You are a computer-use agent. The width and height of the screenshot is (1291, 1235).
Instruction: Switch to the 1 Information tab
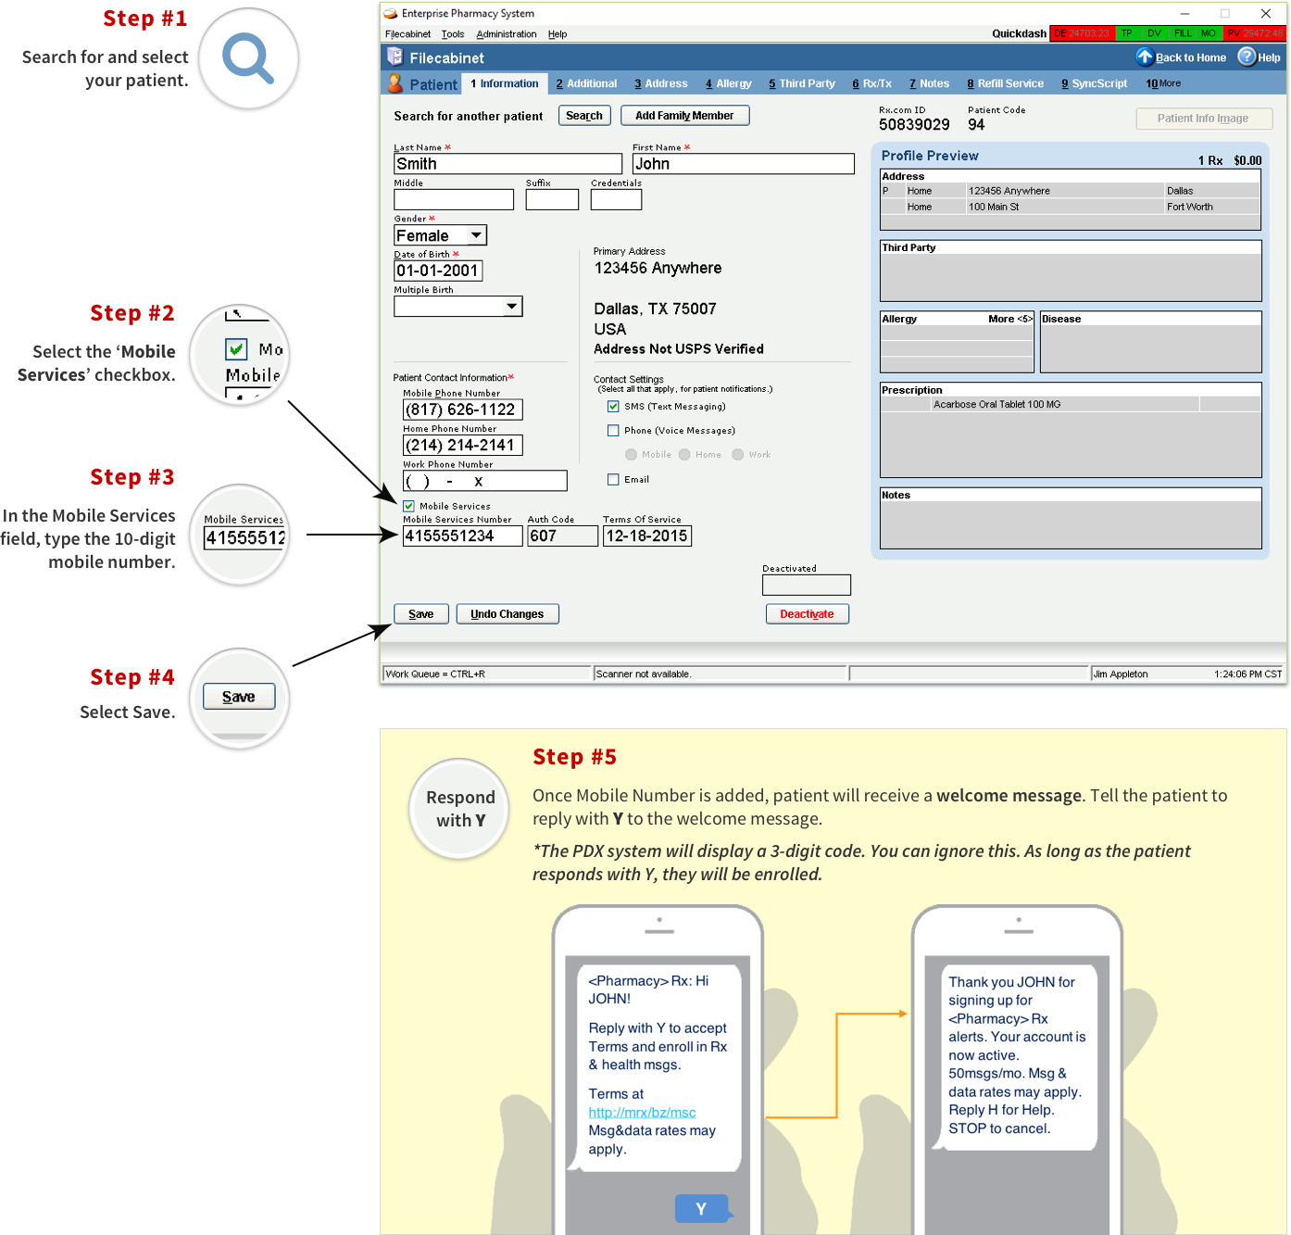pyautogui.click(x=505, y=83)
